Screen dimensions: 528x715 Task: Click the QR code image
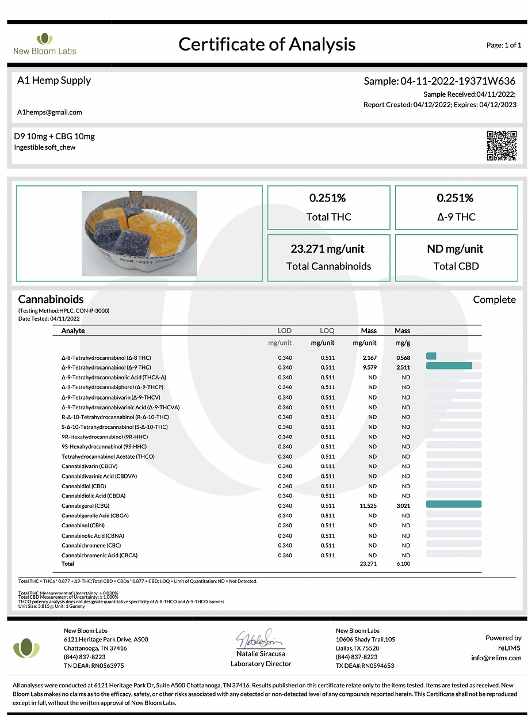(x=502, y=146)
